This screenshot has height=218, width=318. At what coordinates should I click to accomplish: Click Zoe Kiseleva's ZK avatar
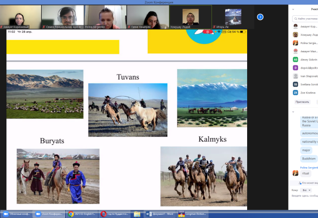[x=295, y=93]
